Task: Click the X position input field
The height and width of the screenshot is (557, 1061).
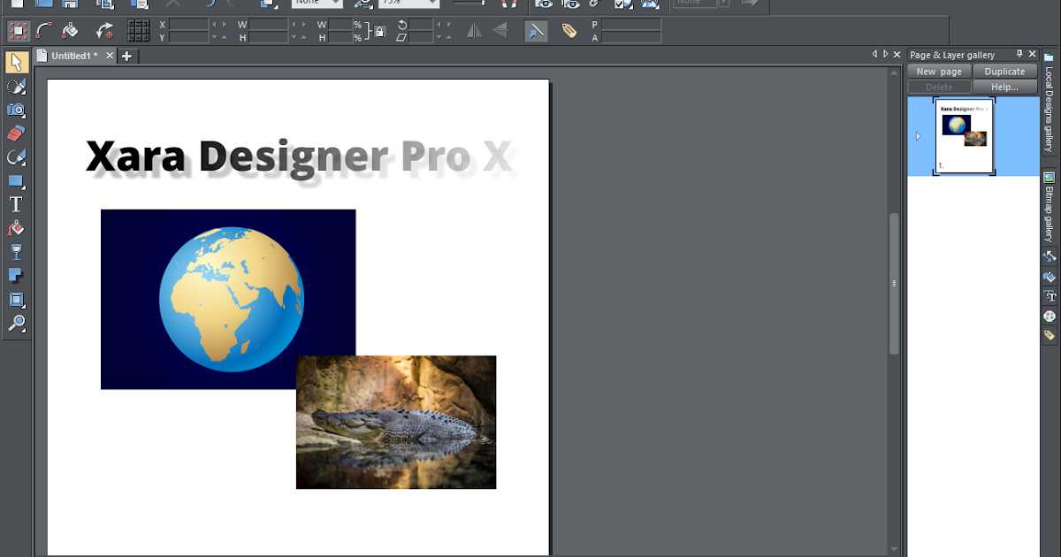Action: click(188, 25)
